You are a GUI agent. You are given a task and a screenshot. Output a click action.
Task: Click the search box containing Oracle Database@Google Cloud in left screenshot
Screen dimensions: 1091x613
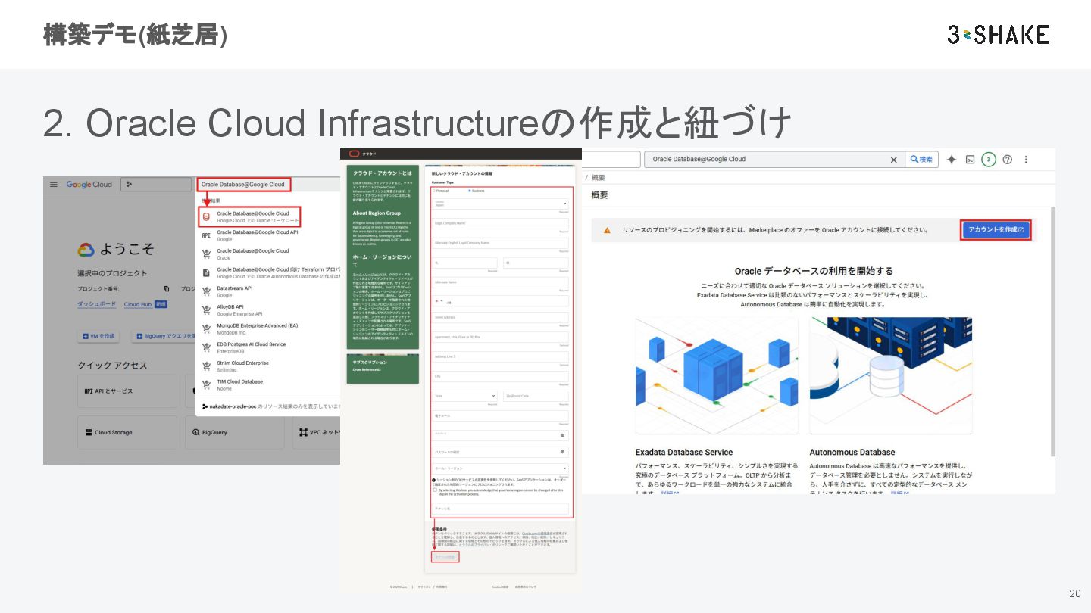click(x=242, y=184)
